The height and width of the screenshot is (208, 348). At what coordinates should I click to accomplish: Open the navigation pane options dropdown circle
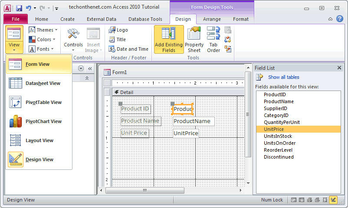81,68
